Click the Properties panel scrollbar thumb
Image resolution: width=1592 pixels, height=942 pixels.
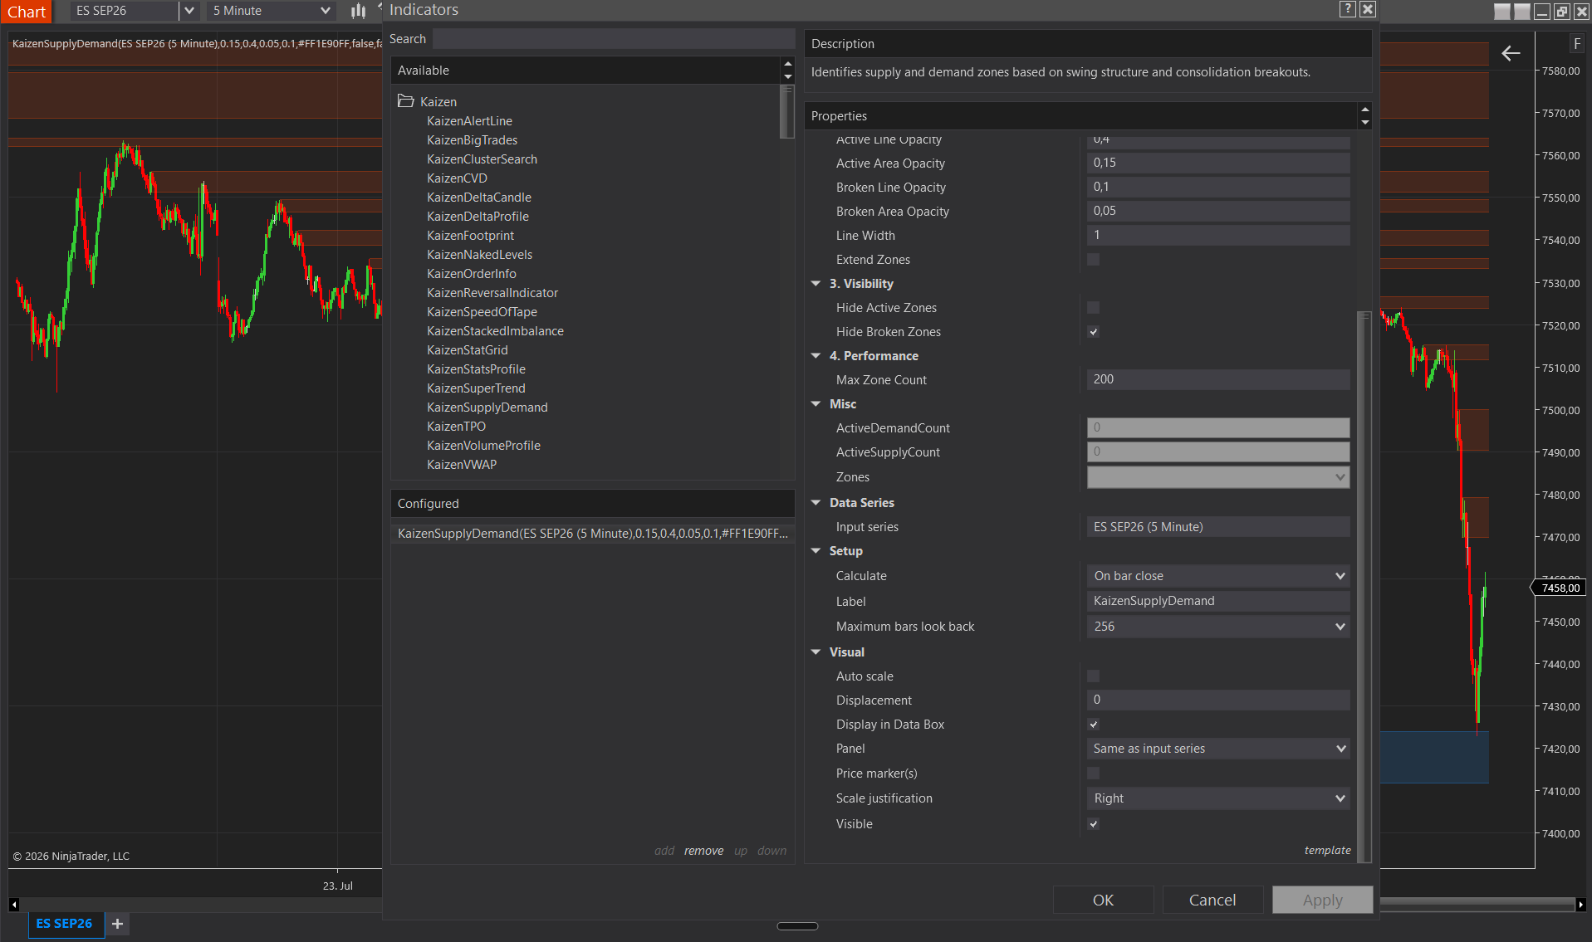tap(1364, 586)
